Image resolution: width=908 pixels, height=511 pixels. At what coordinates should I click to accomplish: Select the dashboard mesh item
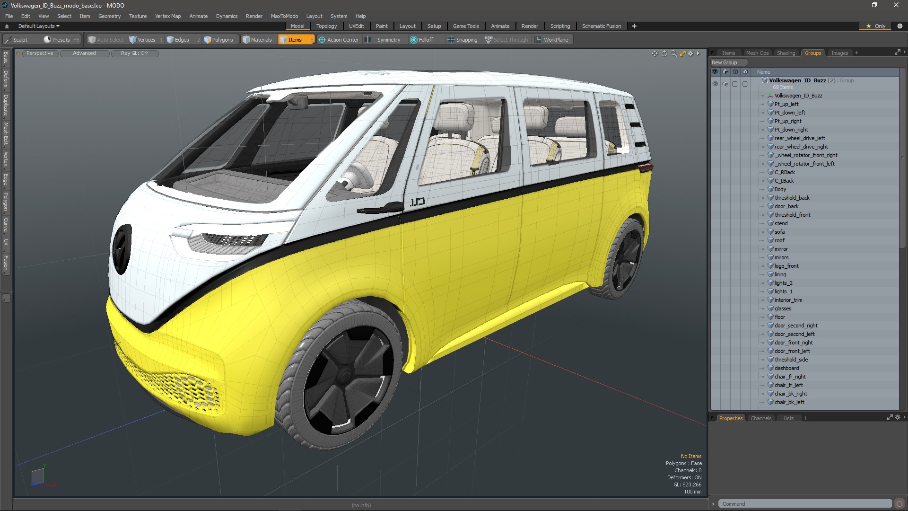[786, 368]
